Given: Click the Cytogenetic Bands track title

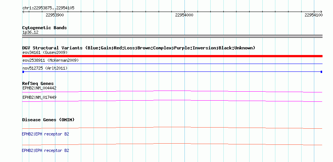Looking at the screenshot, I should tap(45, 28).
